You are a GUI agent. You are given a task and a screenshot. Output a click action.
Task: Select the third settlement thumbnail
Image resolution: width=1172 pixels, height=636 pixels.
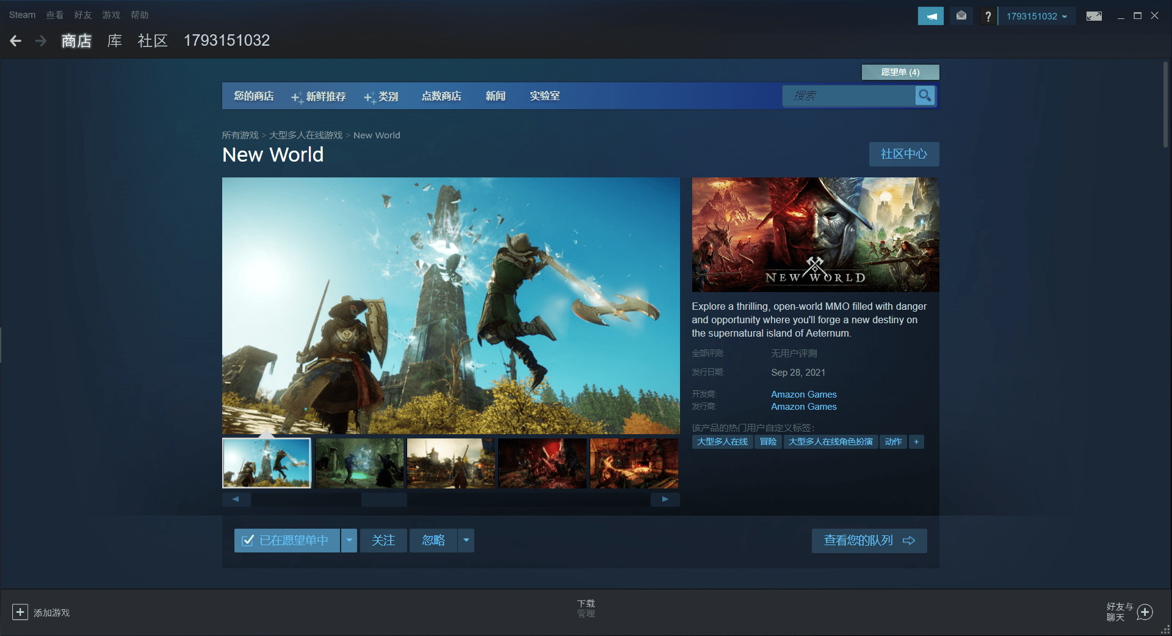[x=451, y=463]
